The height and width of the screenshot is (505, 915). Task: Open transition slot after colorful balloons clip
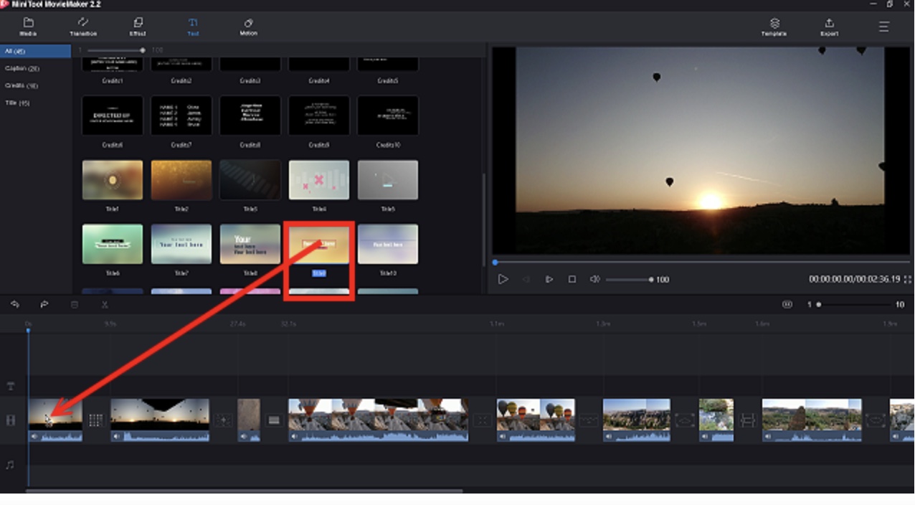coord(589,420)
